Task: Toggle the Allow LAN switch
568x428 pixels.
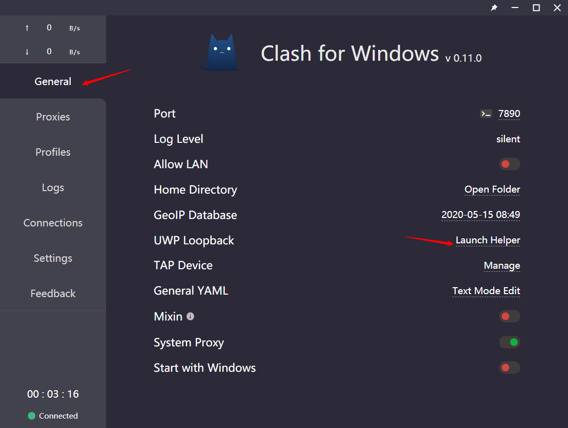Action: [x=509, y=164]
